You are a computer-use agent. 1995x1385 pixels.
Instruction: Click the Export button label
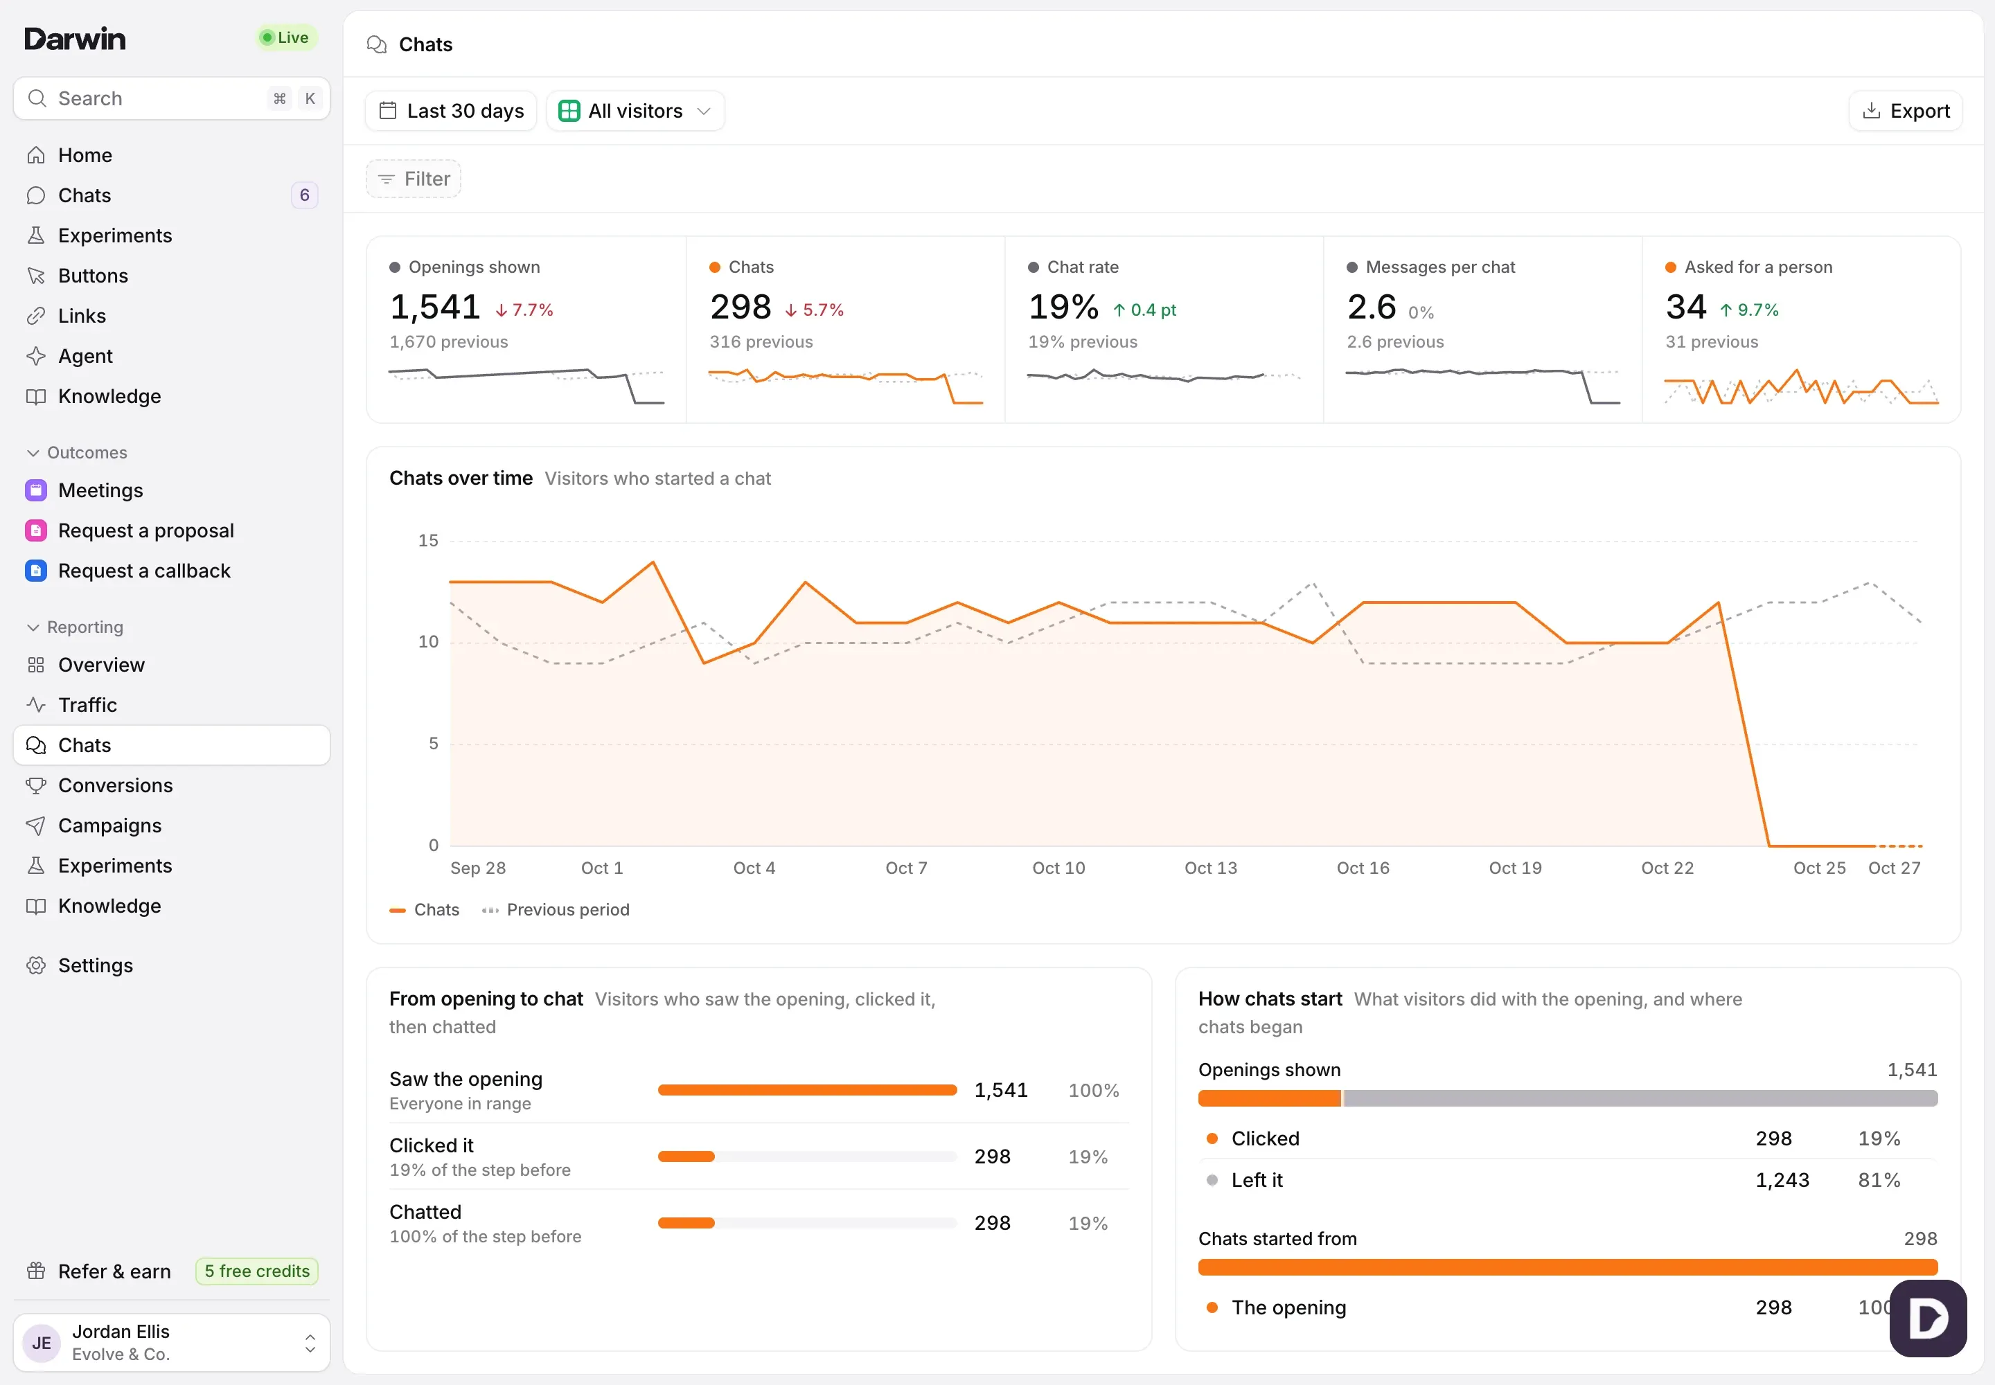1919,111
